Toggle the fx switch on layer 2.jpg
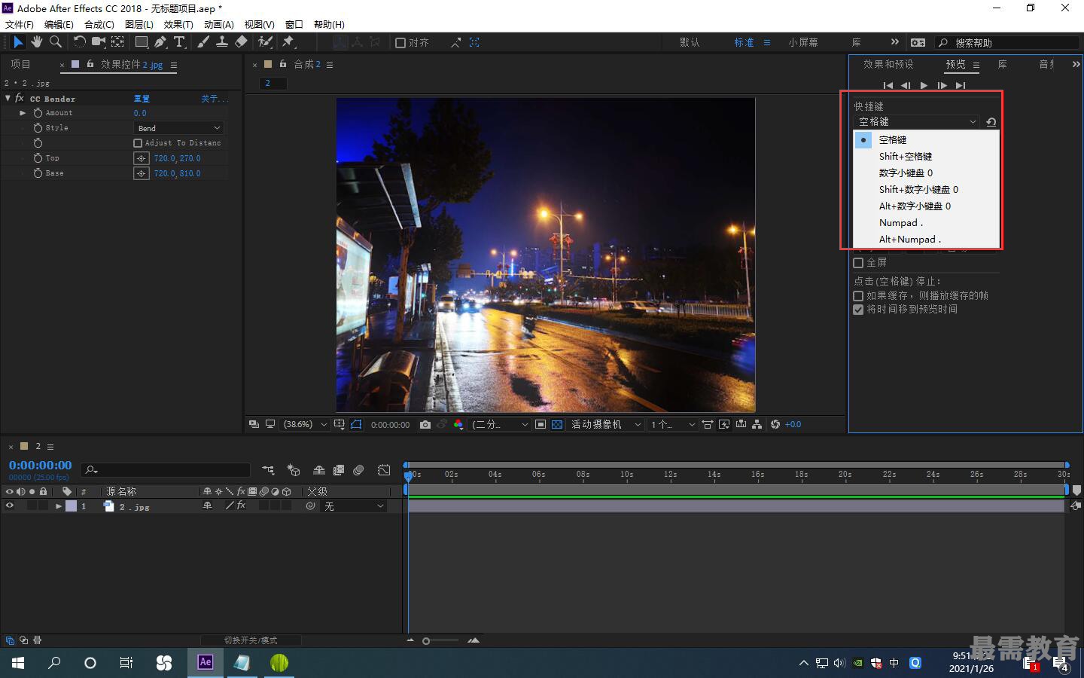The height and width of the screenshot is (678, 1084). 241,506
